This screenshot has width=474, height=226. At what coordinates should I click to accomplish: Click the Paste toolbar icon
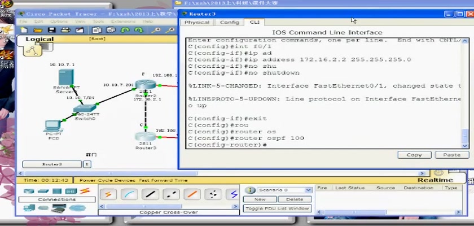[x=111, y=30]
